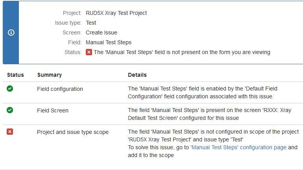Click the not configured in scope details text
This screenshot has width=303, height=170.
point(213,136)
